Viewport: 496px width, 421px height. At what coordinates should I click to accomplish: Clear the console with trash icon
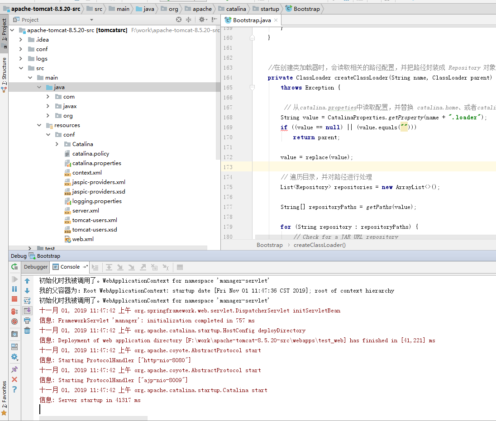pos(27,331)
